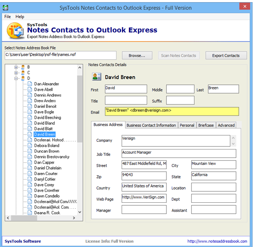256x247 pixels.
Task: Click the document icon beside David Blatt
Action: [30, 129]
